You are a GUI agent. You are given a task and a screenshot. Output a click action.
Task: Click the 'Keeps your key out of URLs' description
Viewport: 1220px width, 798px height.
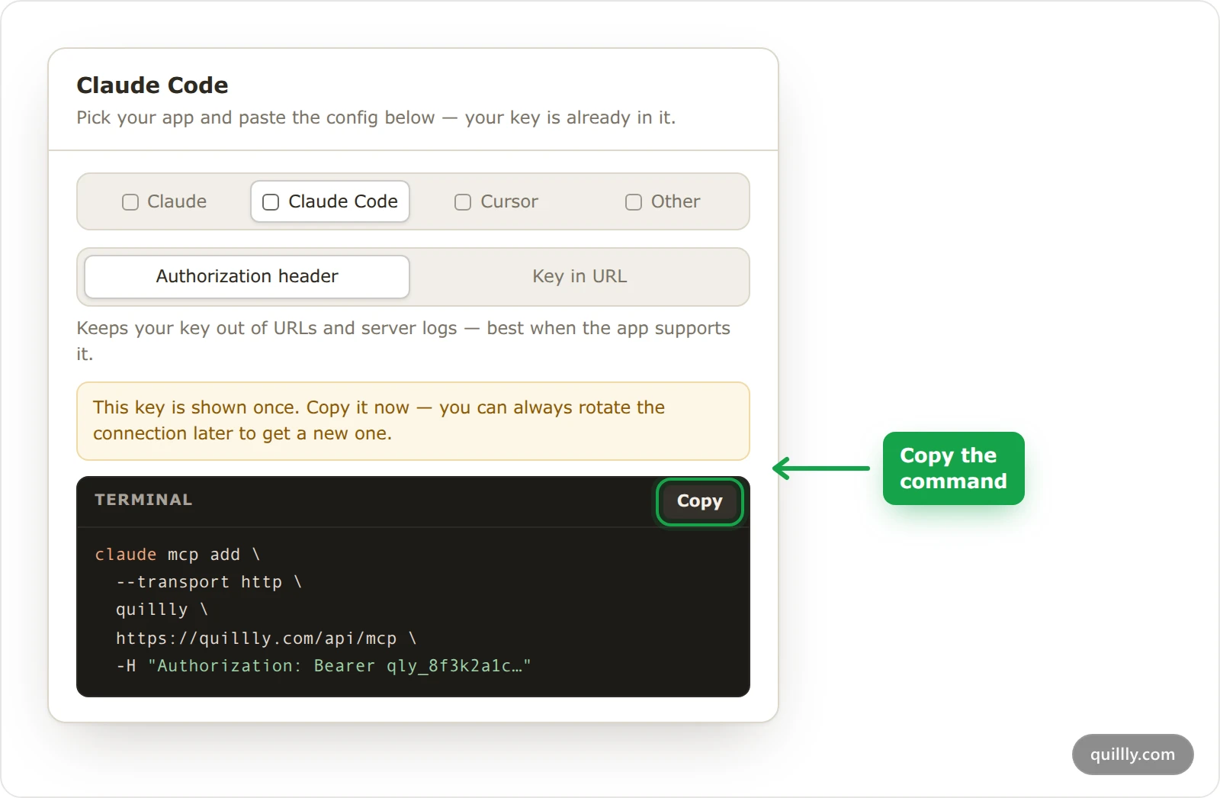click(403, 341)
